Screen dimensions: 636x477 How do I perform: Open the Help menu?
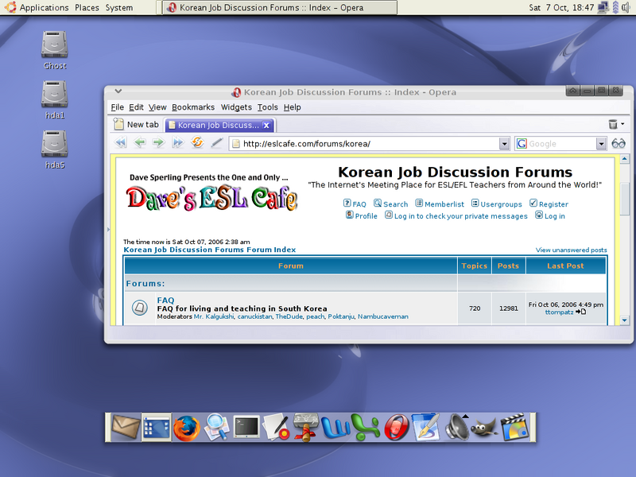coord(292,107)
